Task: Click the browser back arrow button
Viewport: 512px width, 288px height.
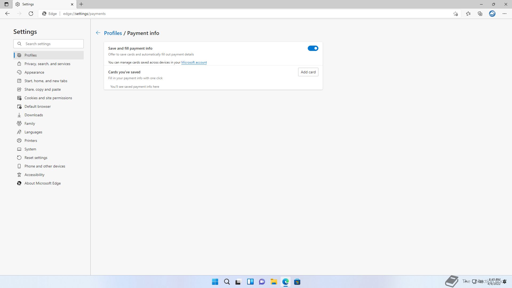Action: click(7, 14)
